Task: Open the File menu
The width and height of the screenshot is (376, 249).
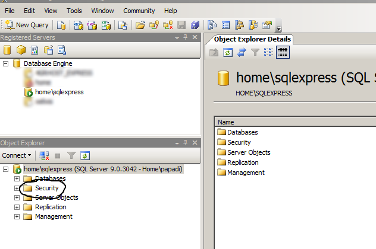Action: pos(10,11)
